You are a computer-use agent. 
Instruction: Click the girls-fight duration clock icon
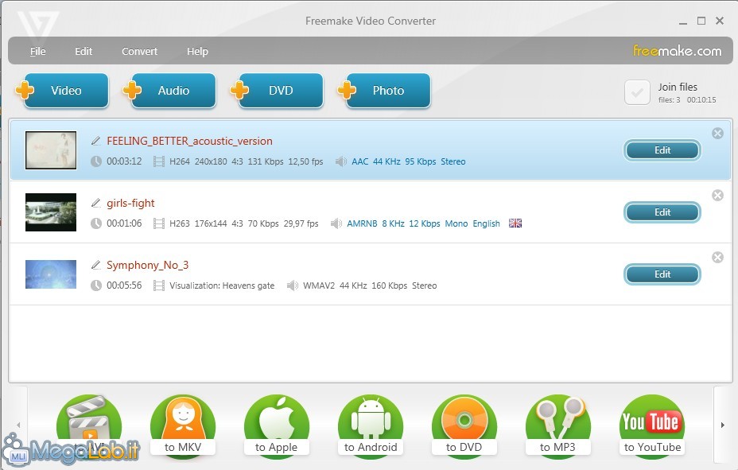tap(96, 223)
